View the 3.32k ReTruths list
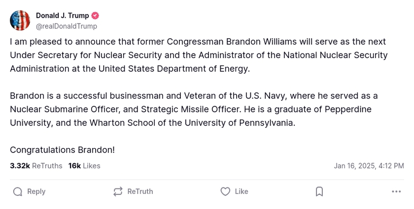The width and height of the screenshot is (414, 209). (36, 166)
